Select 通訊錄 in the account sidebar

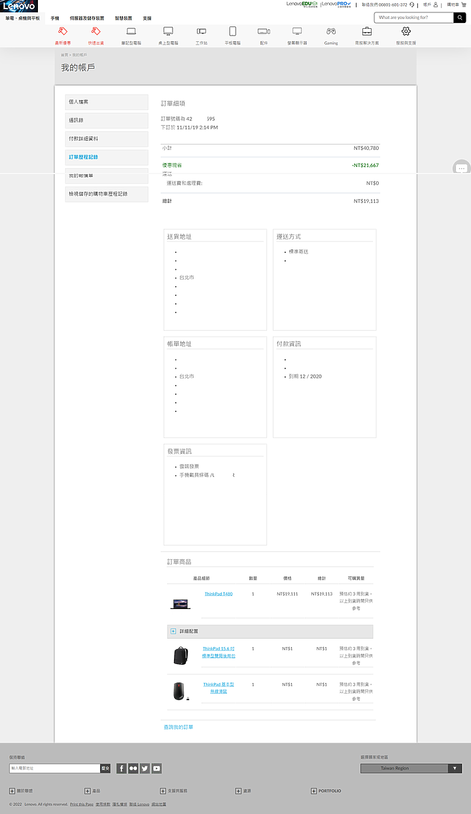107,120
